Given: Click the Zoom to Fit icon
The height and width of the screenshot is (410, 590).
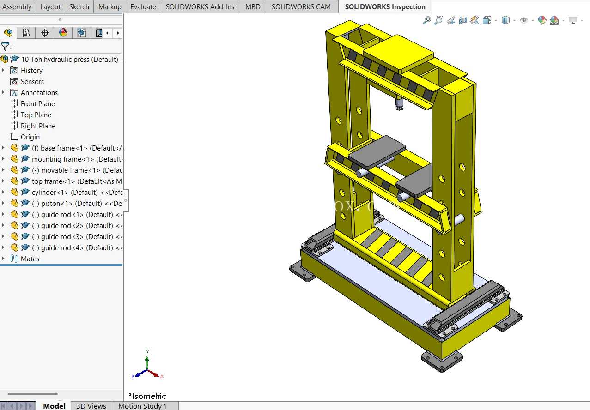Looking at the screenshot, I should 427,20.
